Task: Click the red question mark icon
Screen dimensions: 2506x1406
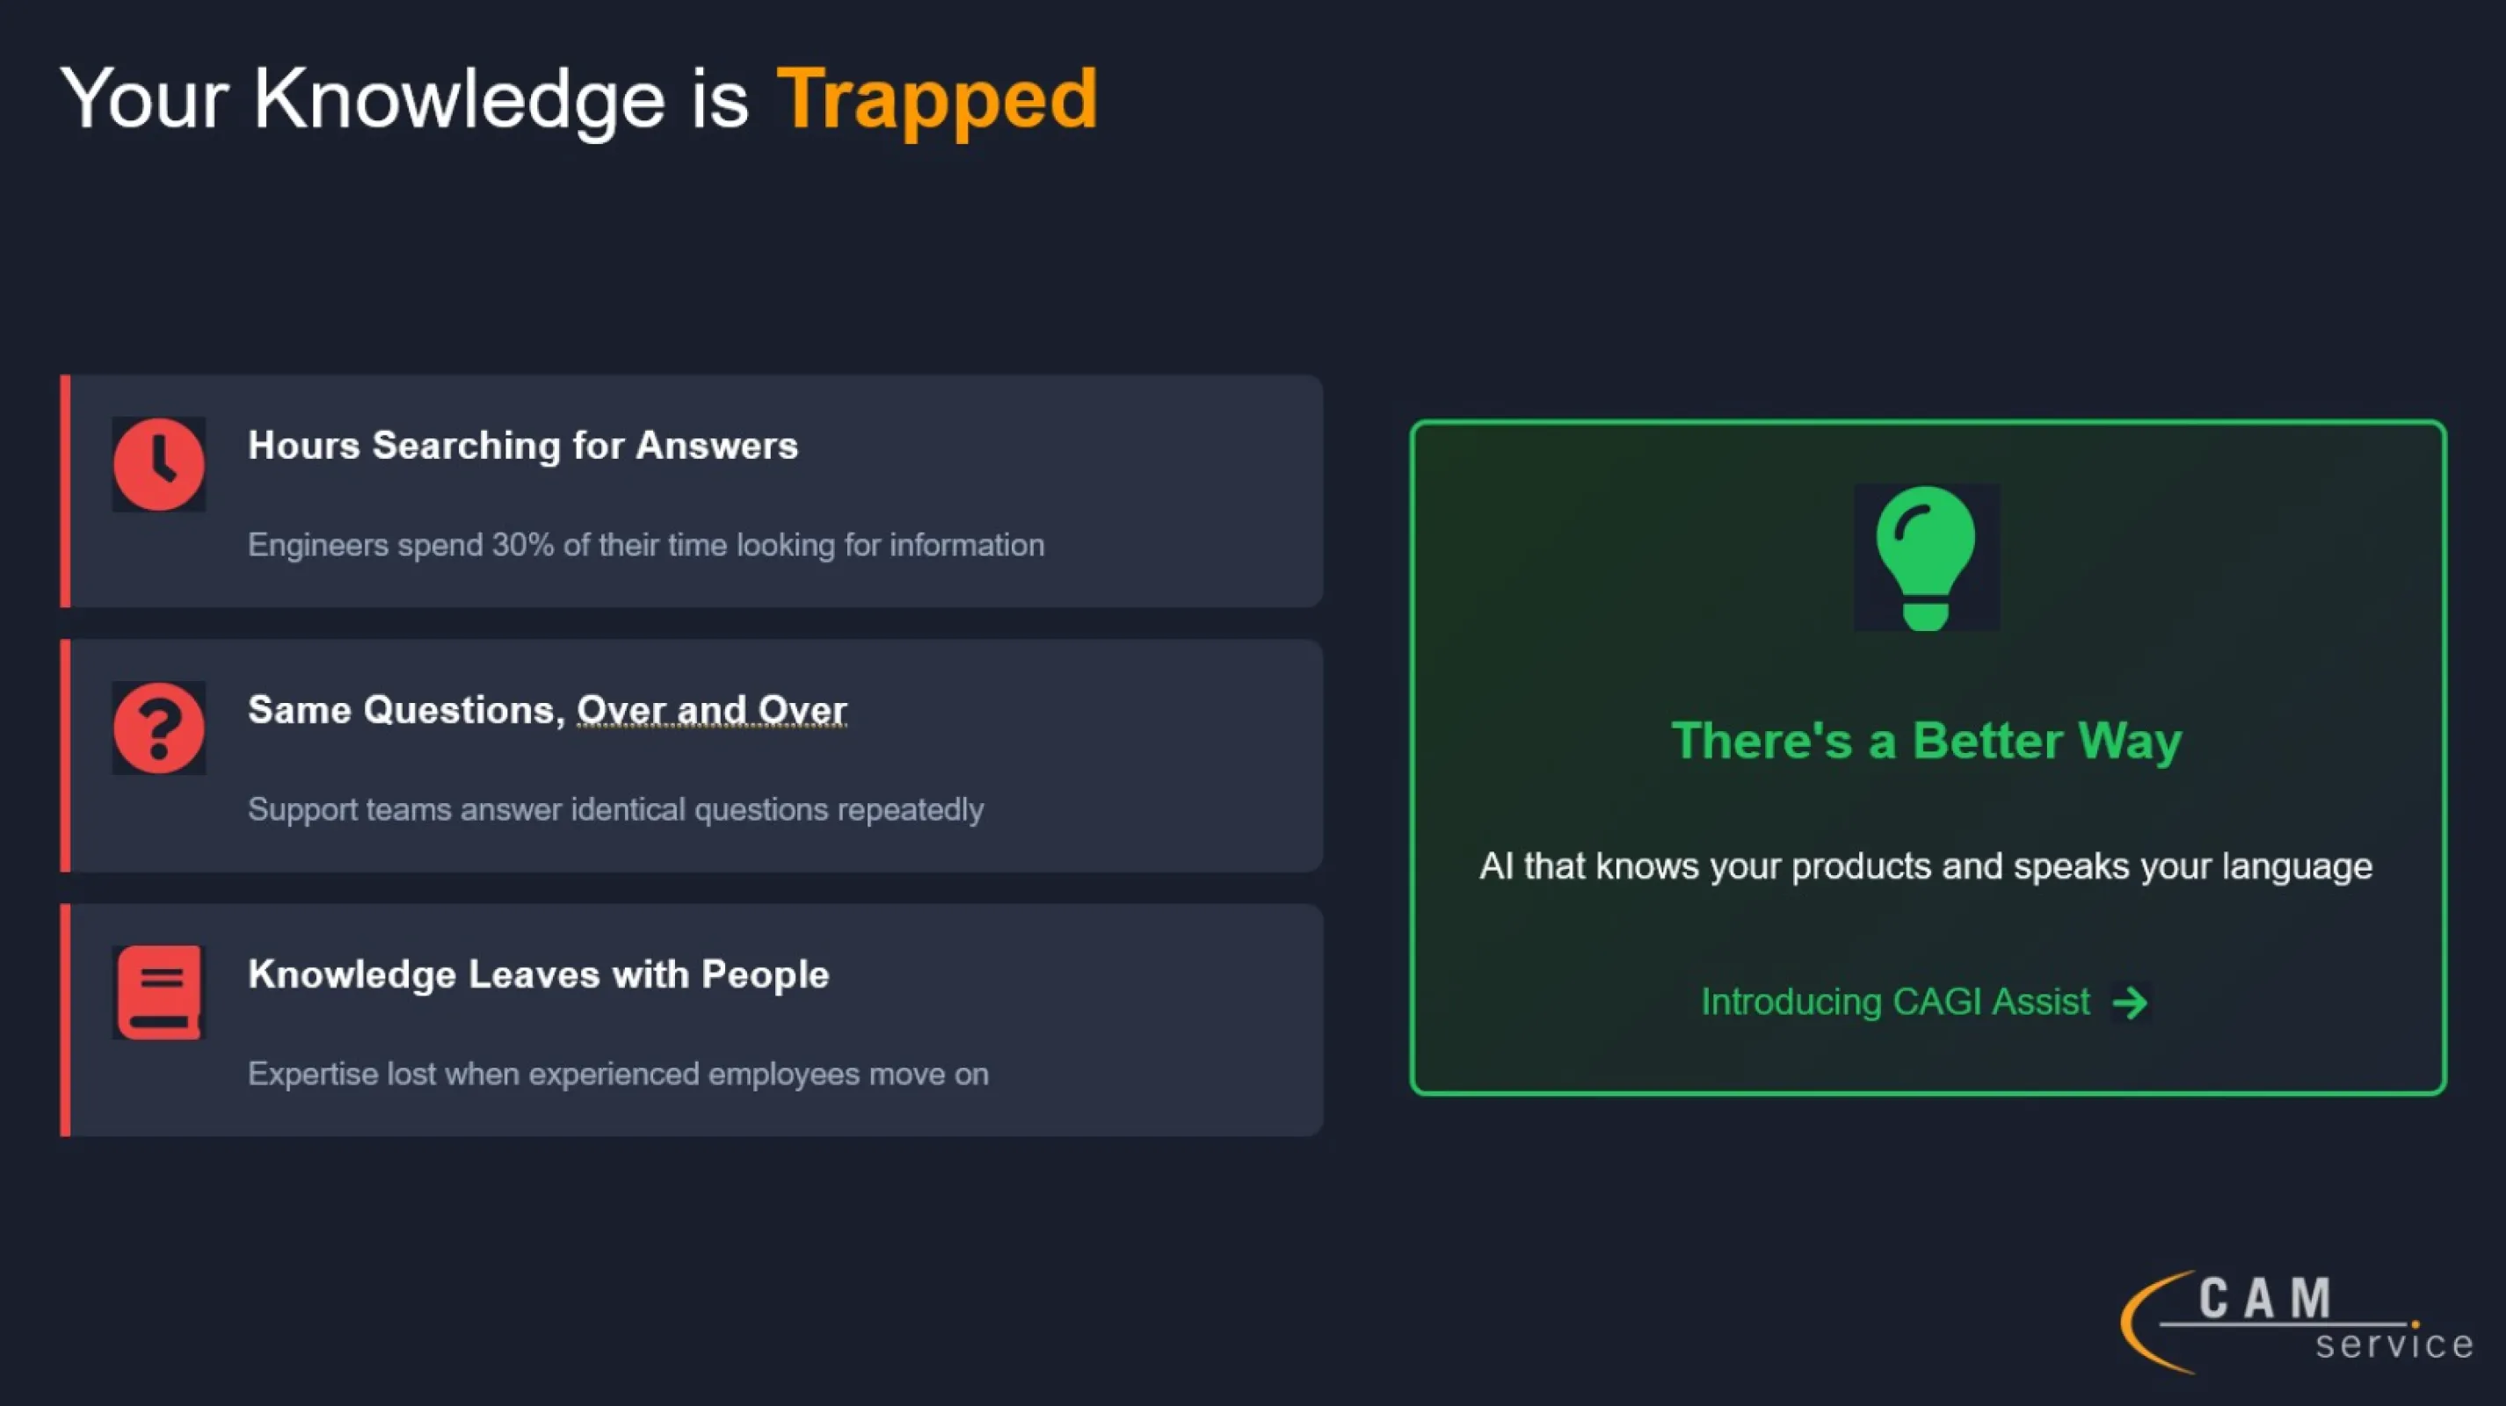Action: point(158,728)
